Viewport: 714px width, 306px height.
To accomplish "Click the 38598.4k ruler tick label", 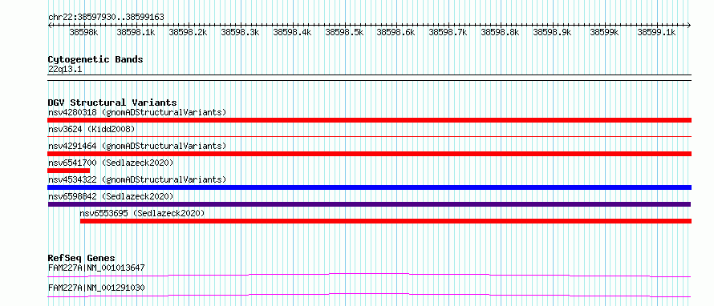I will click(x=292, y=32).
